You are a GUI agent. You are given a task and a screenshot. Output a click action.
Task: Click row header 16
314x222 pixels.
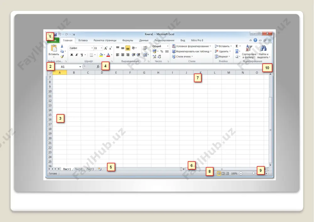click(50, 119)
